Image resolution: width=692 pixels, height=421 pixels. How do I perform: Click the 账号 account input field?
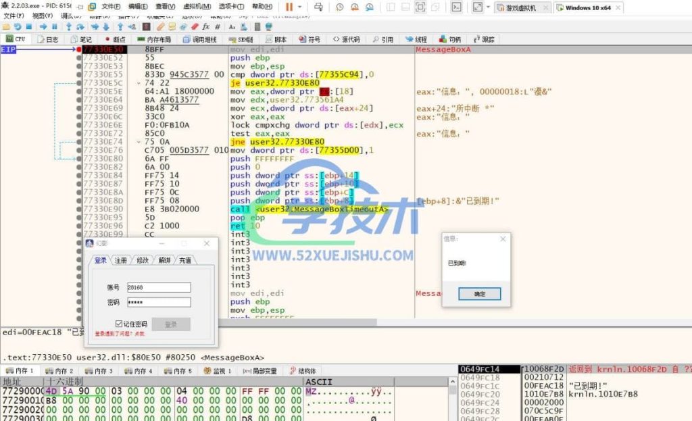point(158,287)
